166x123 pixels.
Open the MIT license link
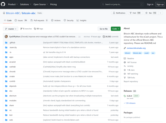click(x=130, y=62)
